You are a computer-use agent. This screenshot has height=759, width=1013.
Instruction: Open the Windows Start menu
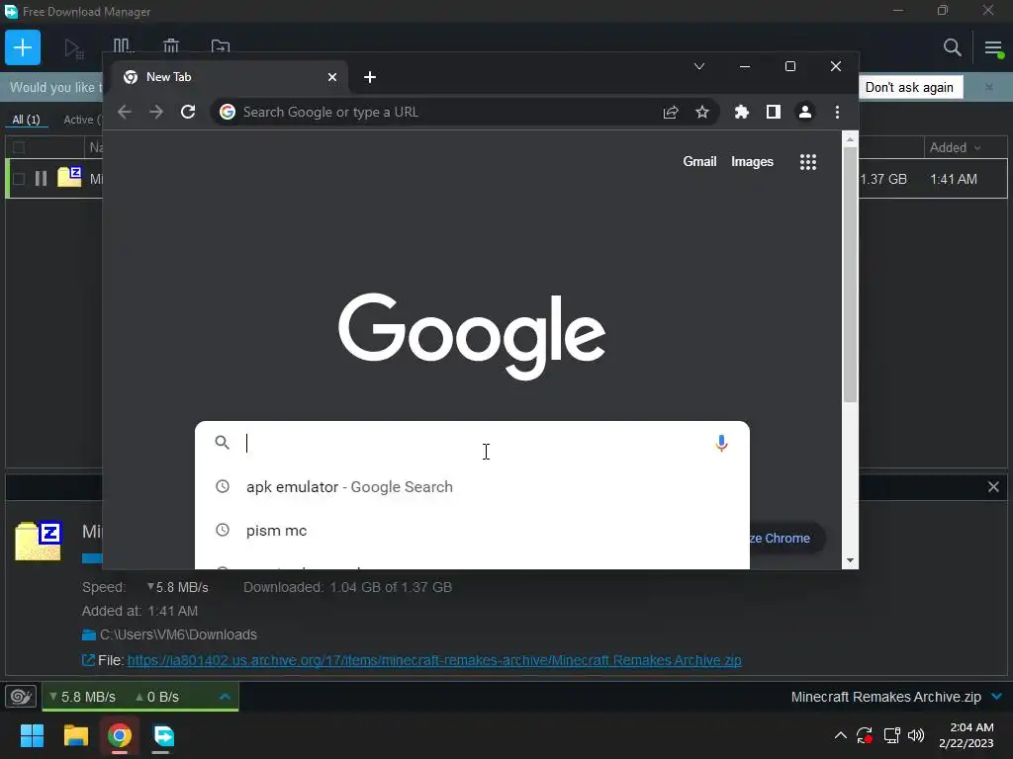32,735
